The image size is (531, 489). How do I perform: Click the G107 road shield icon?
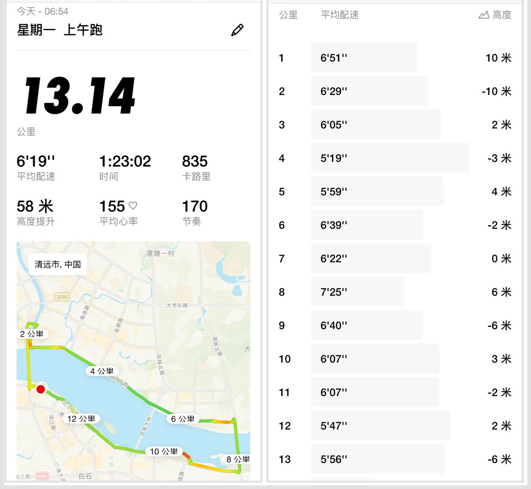tap(42, 476)
